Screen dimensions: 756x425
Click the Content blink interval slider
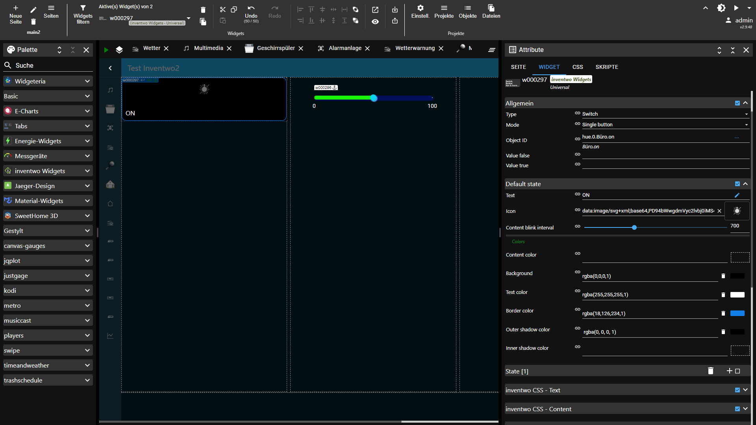tap(634, 227)
